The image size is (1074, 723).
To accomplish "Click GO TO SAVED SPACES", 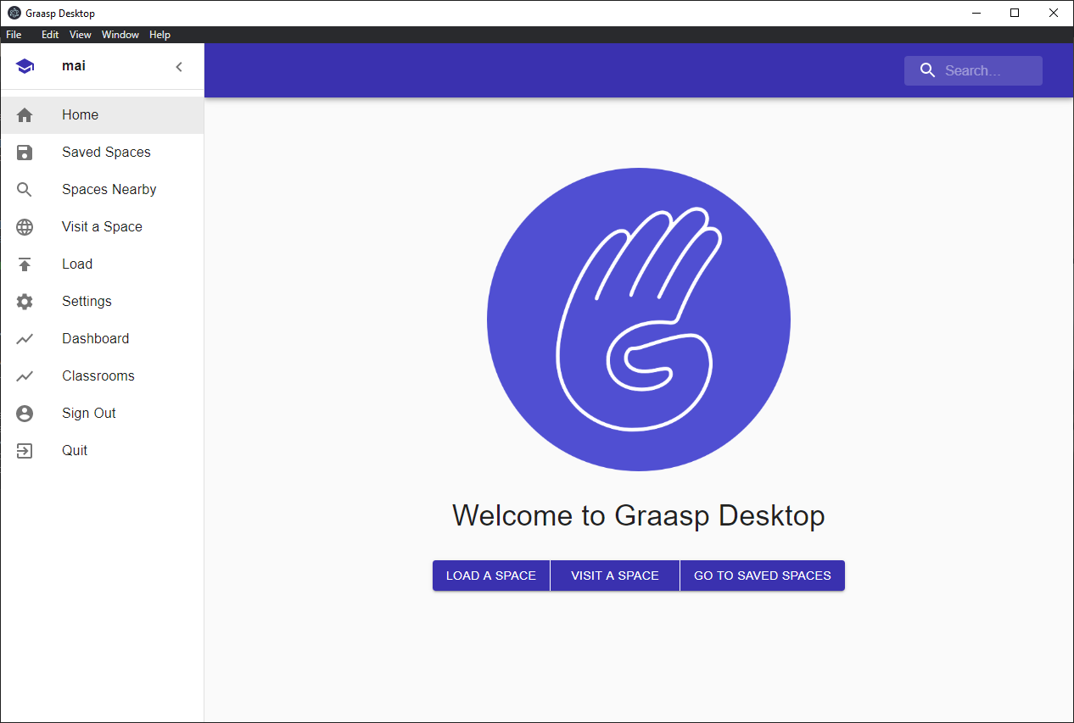I will pos(762,576).
